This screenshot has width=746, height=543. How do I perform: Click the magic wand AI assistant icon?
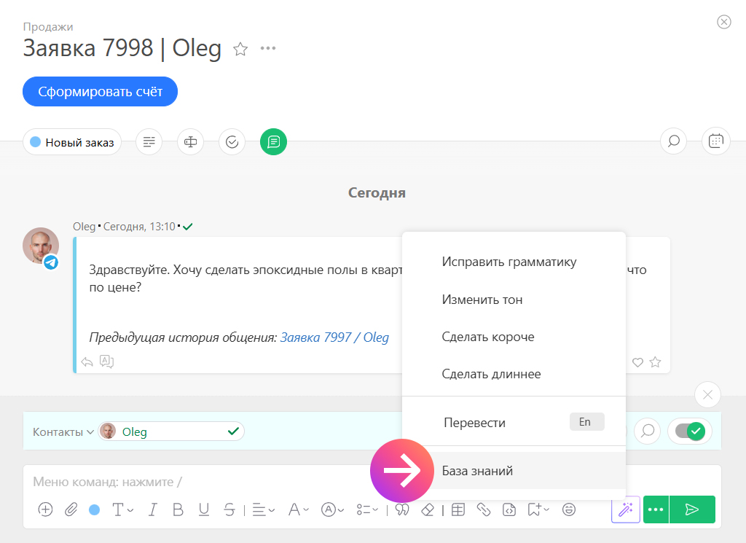click(625, 509)
